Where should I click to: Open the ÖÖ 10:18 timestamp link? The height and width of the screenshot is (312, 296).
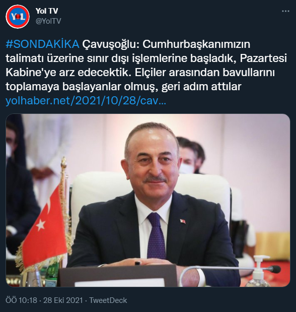click(21, 300)
